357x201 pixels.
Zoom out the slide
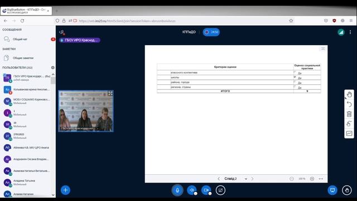(x=291, y=179)
